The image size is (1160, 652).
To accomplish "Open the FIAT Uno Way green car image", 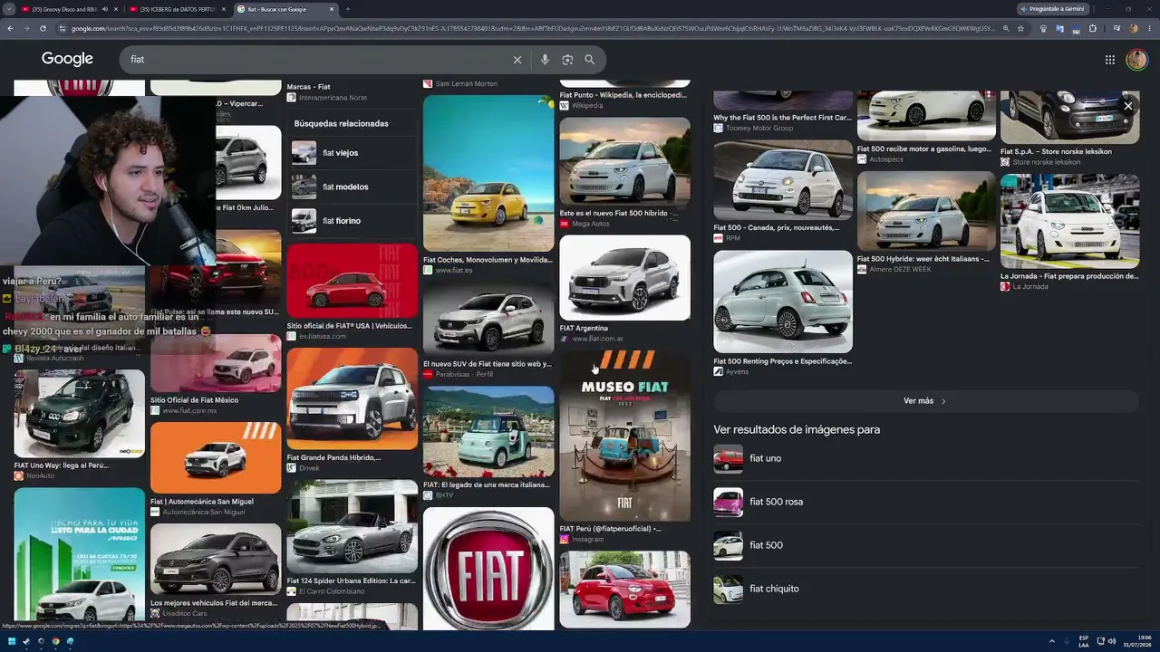I will click(x=79, y=413).
